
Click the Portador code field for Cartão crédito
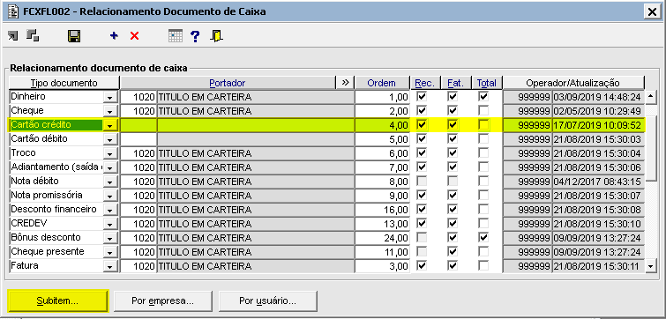[138, 125]
